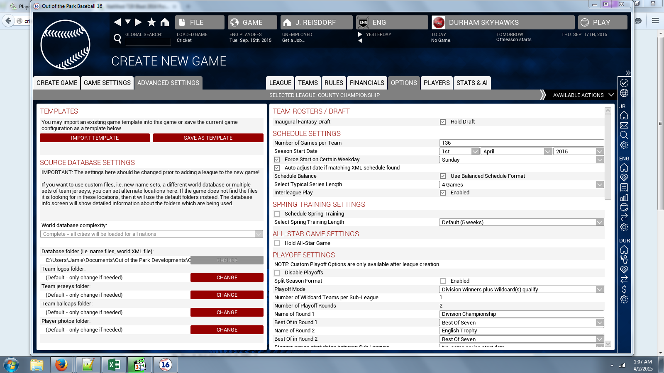
Task: Click the DUR finances dollar icon
Action: tap(624, 289)
